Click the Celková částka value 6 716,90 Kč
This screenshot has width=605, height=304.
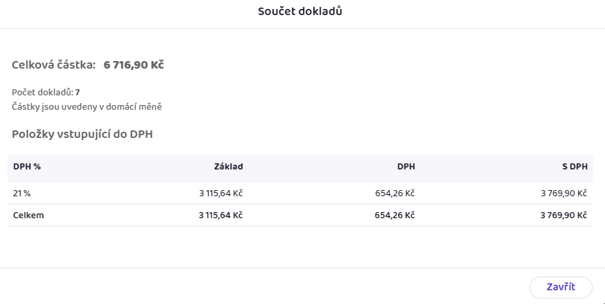[133, 65]
